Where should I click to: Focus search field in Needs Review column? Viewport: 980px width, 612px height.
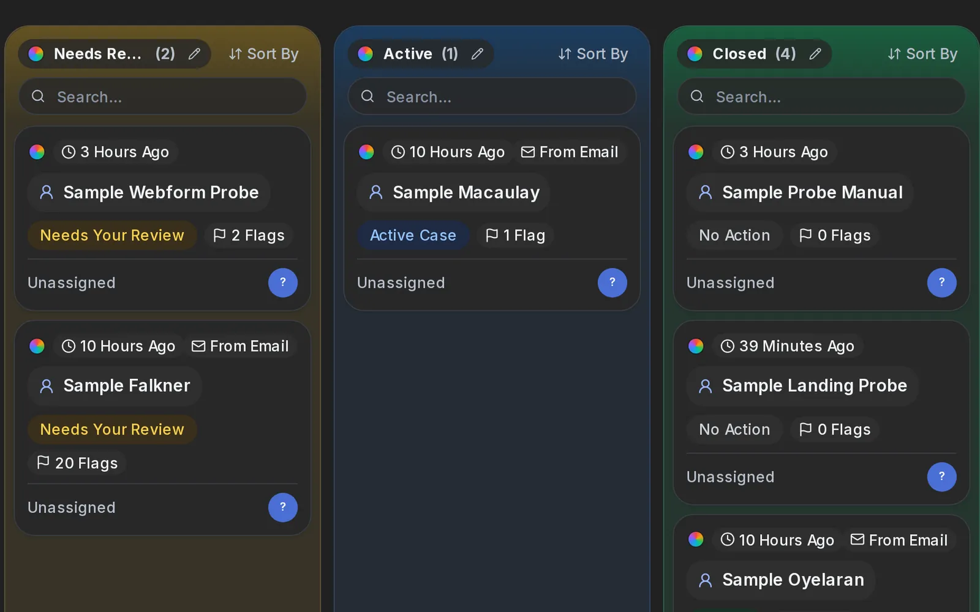click(x=162, y=97)
